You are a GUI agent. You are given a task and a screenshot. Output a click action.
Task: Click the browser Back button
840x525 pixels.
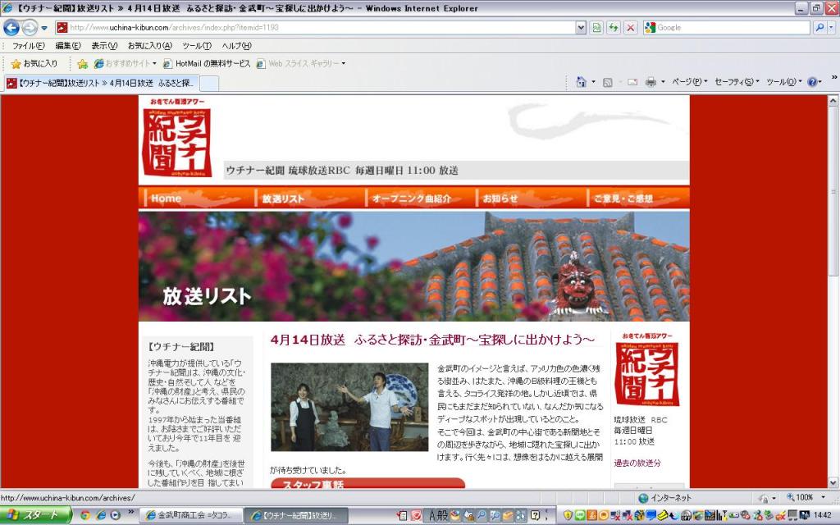[x=11, y=28]
